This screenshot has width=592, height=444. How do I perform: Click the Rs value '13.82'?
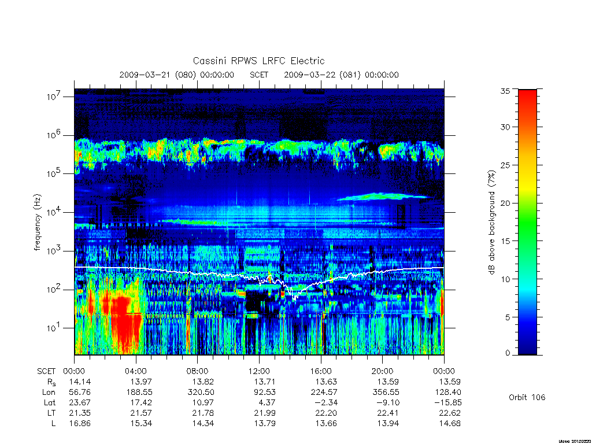click(203, 382)
